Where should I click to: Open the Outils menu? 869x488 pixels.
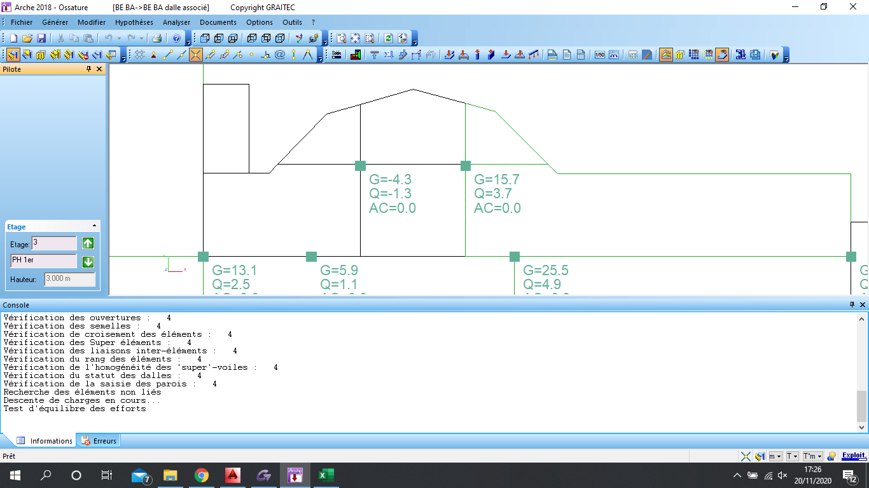coord(293,22)
